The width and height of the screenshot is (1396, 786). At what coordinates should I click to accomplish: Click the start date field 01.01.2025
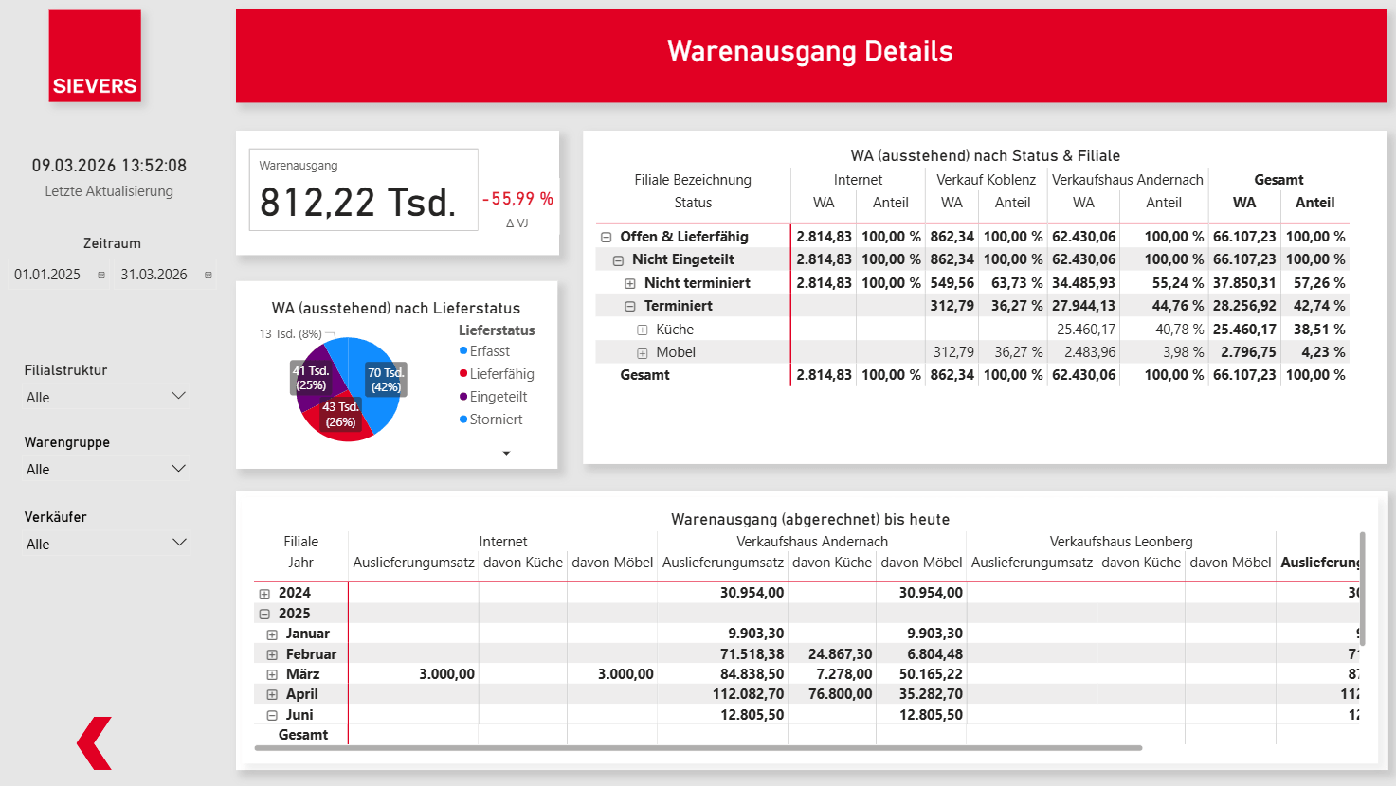tap(47, 275)
